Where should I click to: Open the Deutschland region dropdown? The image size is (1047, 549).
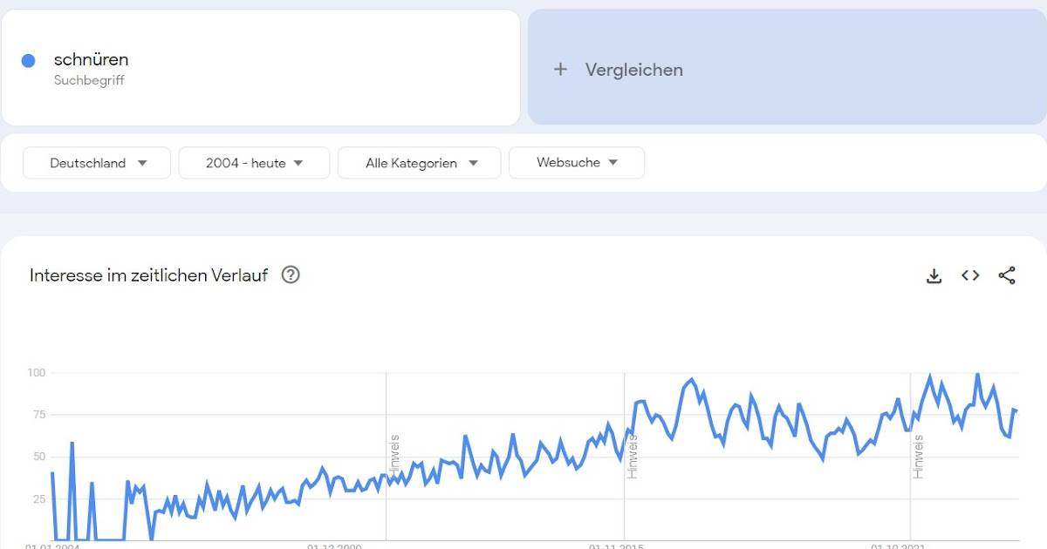[x=97, y=163]
